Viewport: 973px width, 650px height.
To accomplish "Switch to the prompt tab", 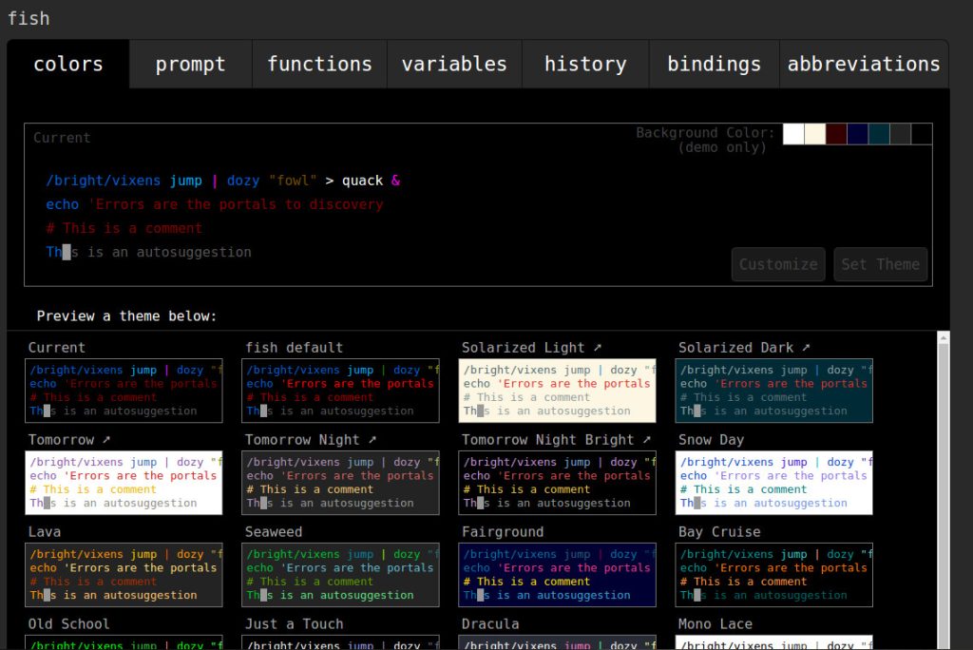I will pos(190,65).
